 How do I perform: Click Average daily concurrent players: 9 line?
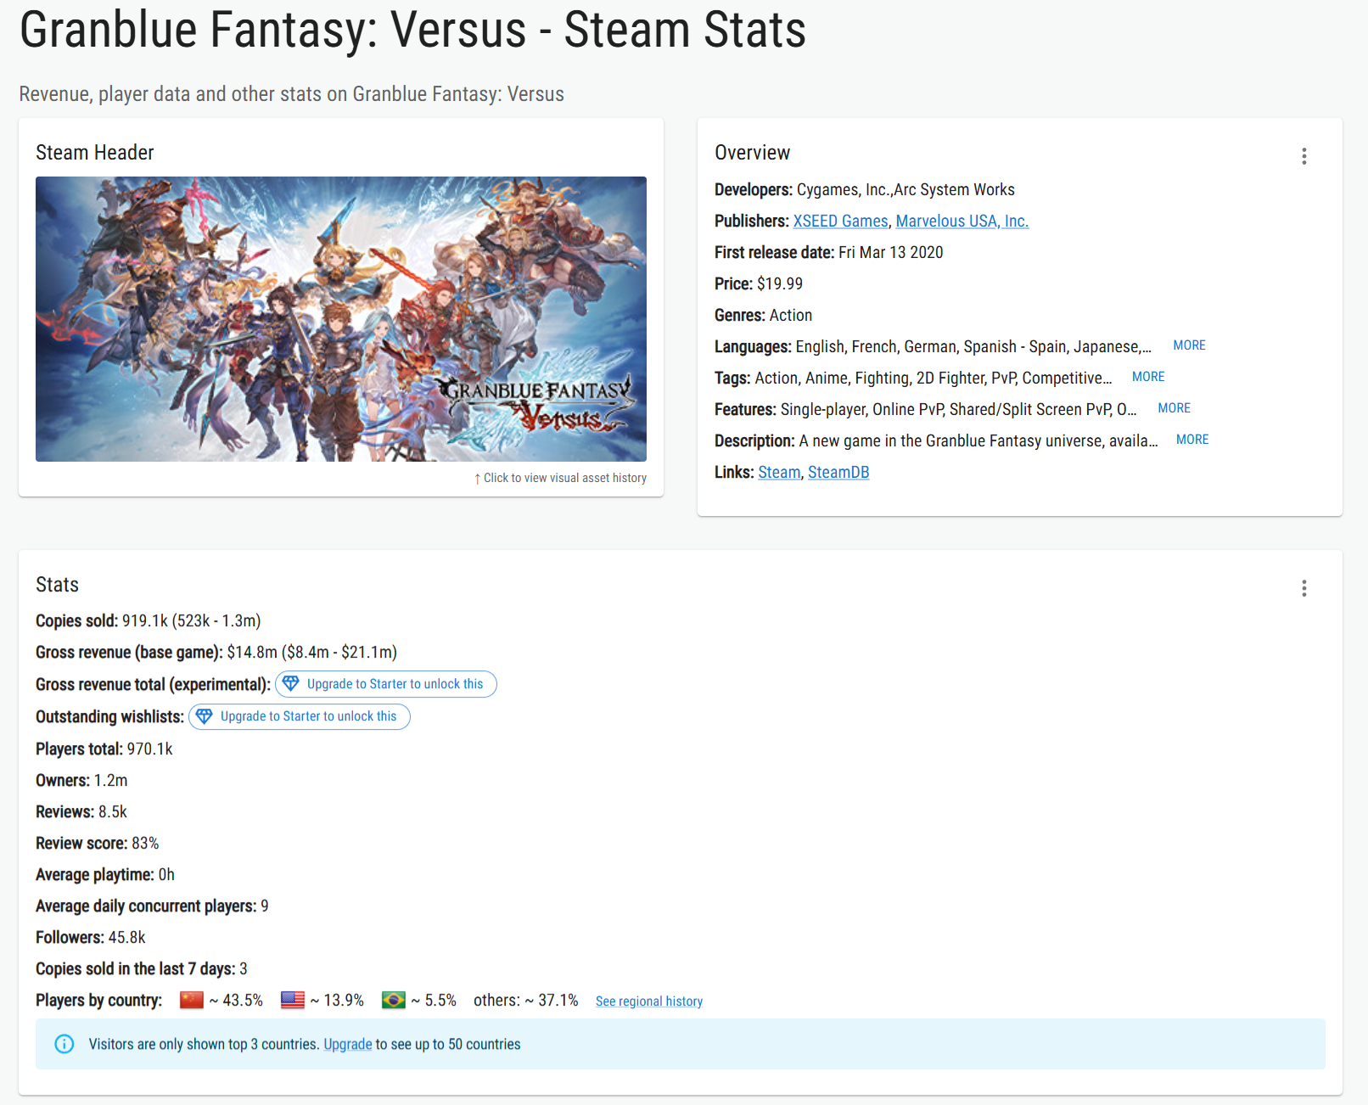152,906
